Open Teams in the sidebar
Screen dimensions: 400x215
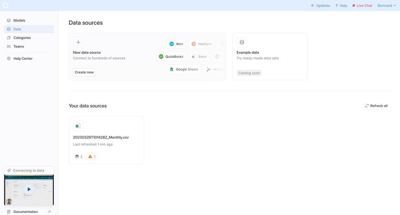[29, 46]
